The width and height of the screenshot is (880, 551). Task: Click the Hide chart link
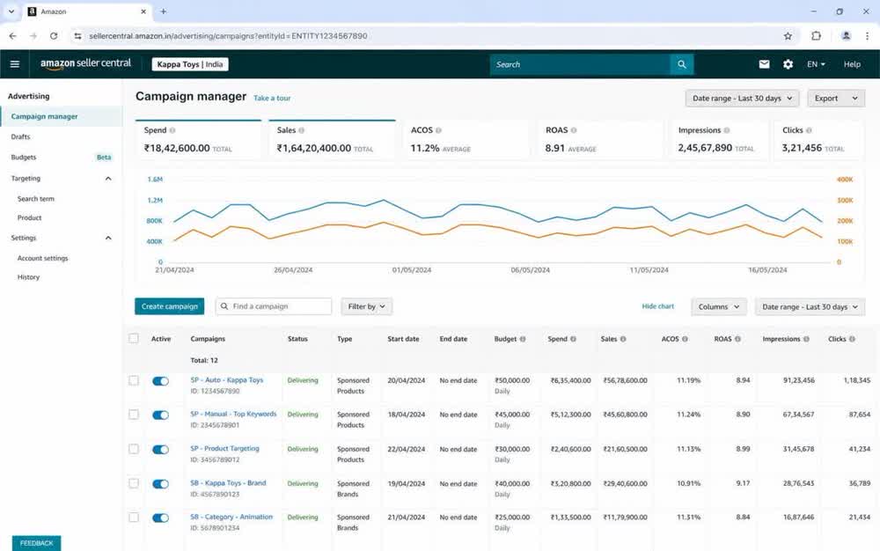pos(657,306)
